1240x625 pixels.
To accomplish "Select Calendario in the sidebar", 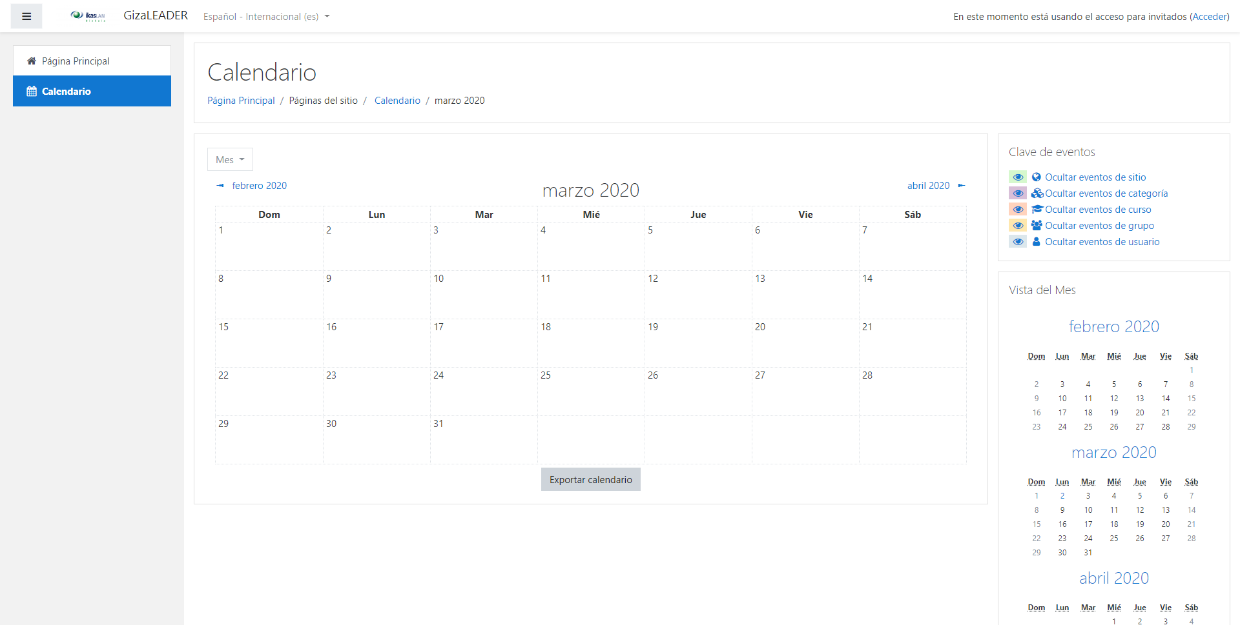I will pyautogui.click(x=67, y=92).
